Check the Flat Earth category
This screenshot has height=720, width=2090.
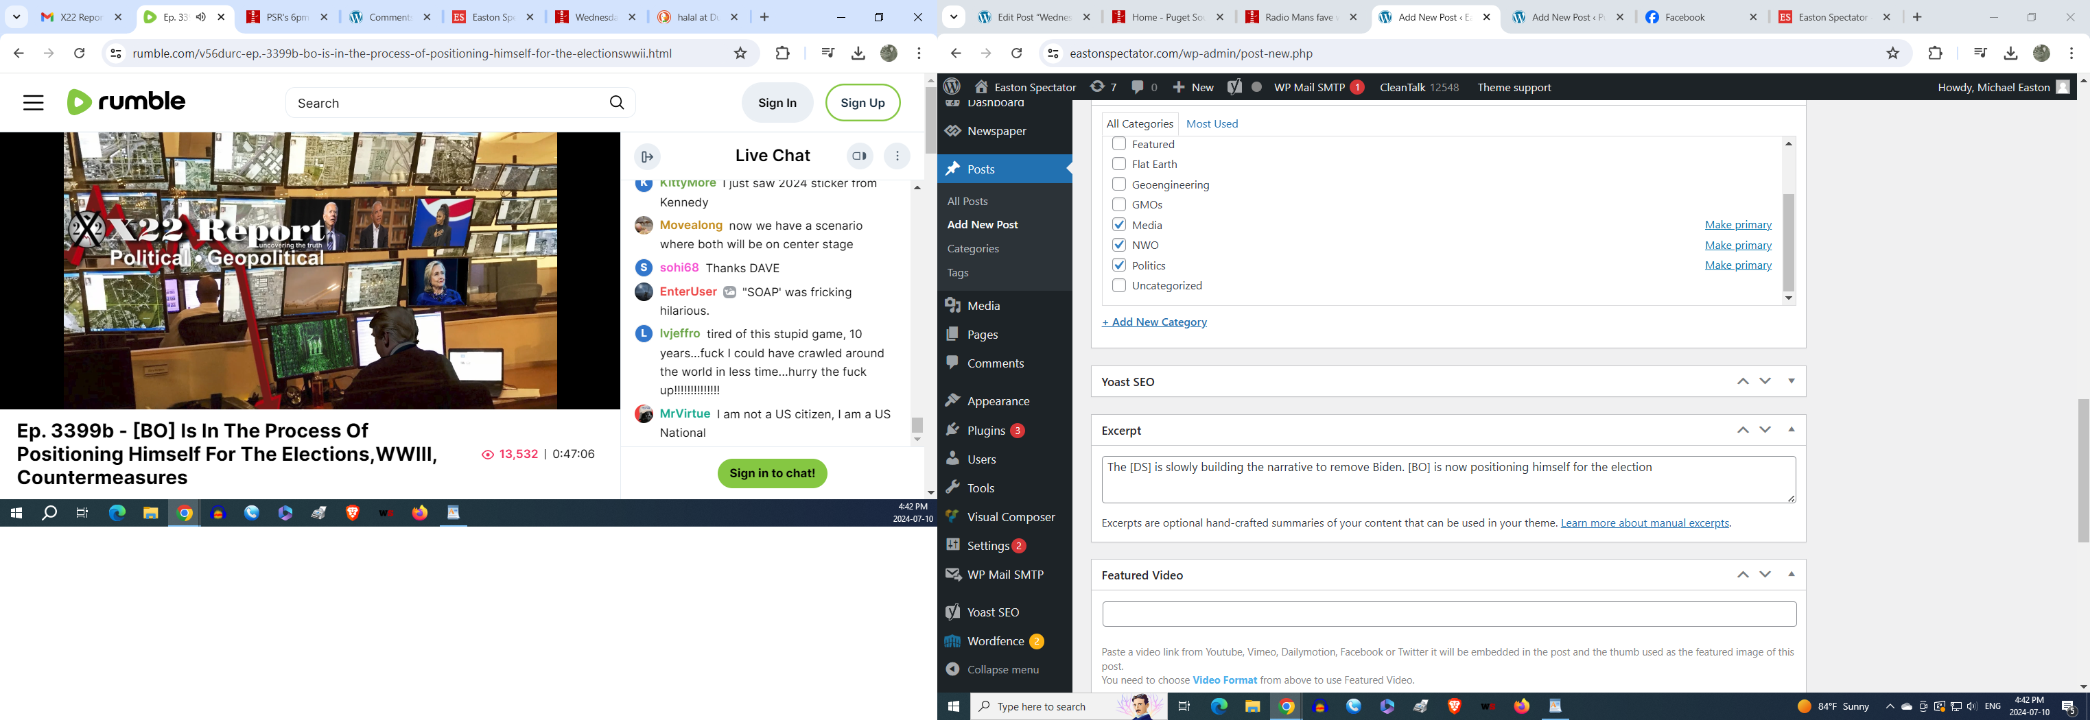click(1119, 164)
